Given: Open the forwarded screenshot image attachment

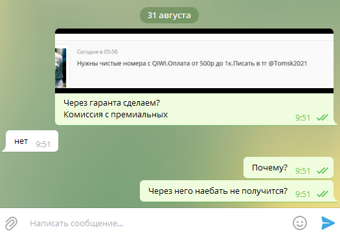Looking at the screenshot, I should pos(194,61).
